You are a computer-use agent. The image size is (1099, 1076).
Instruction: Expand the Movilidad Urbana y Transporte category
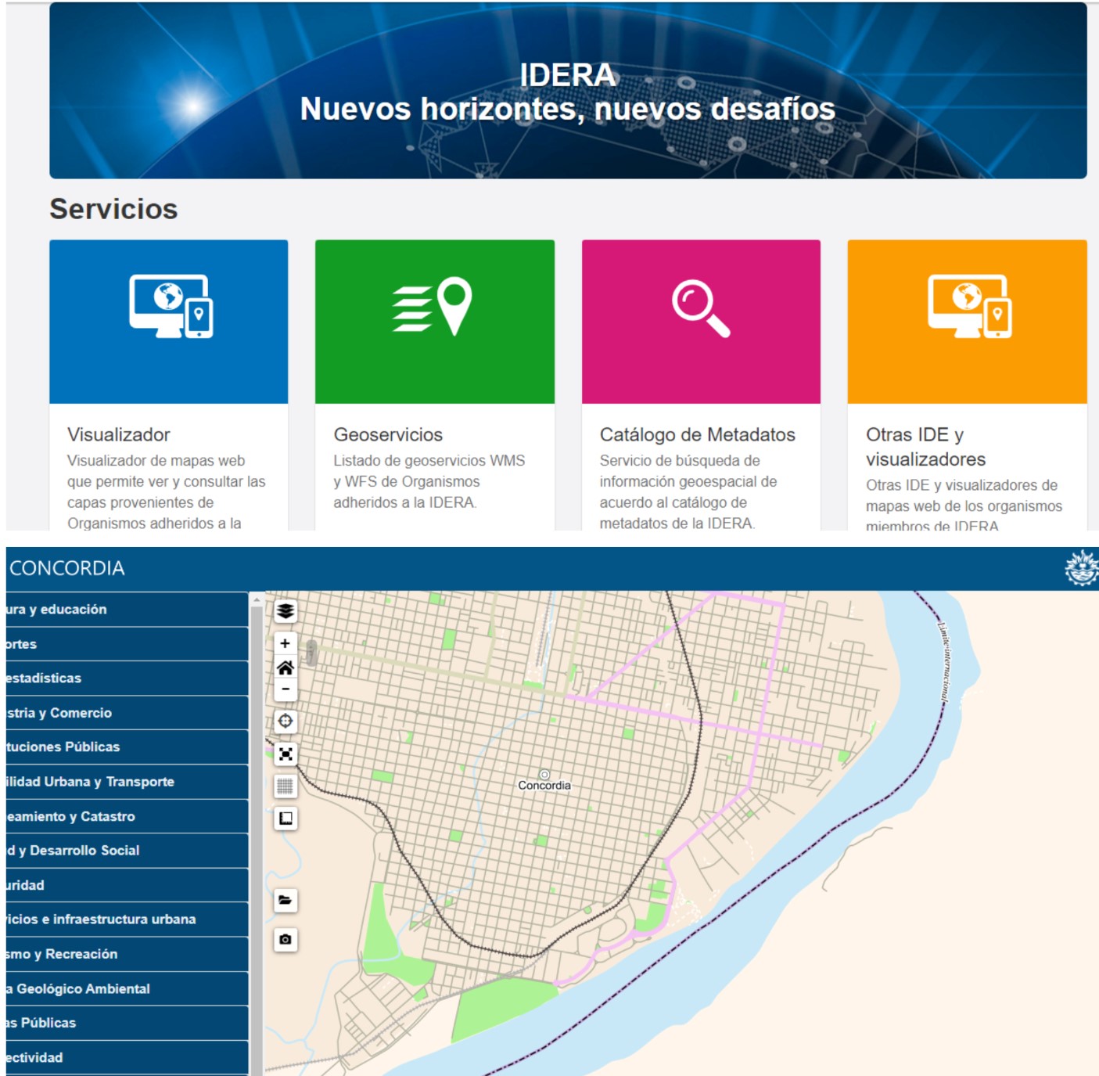(x=125, y=782)
